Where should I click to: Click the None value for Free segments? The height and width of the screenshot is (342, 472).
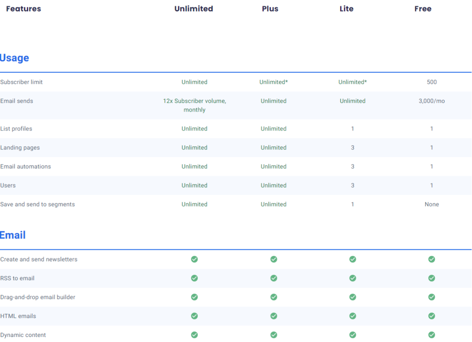(431, 204)
